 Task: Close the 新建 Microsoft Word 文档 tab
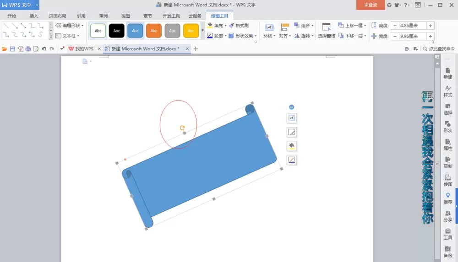coord(187,49)
